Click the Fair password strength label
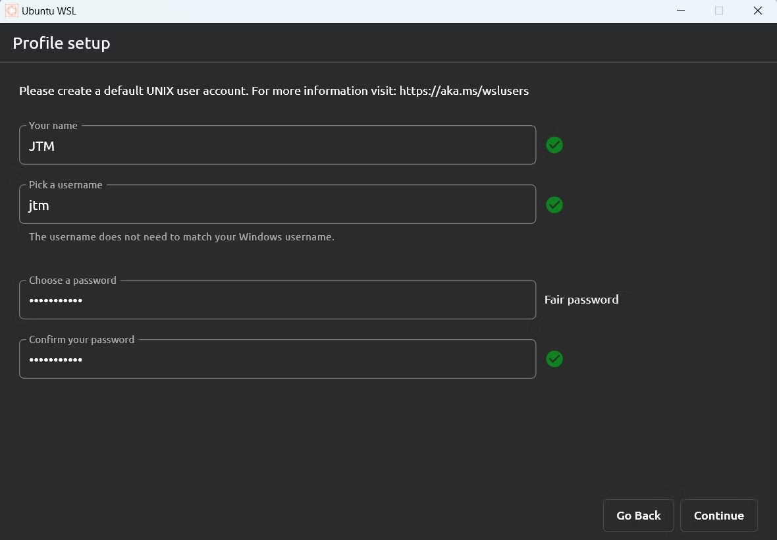 tap(581, 300)
